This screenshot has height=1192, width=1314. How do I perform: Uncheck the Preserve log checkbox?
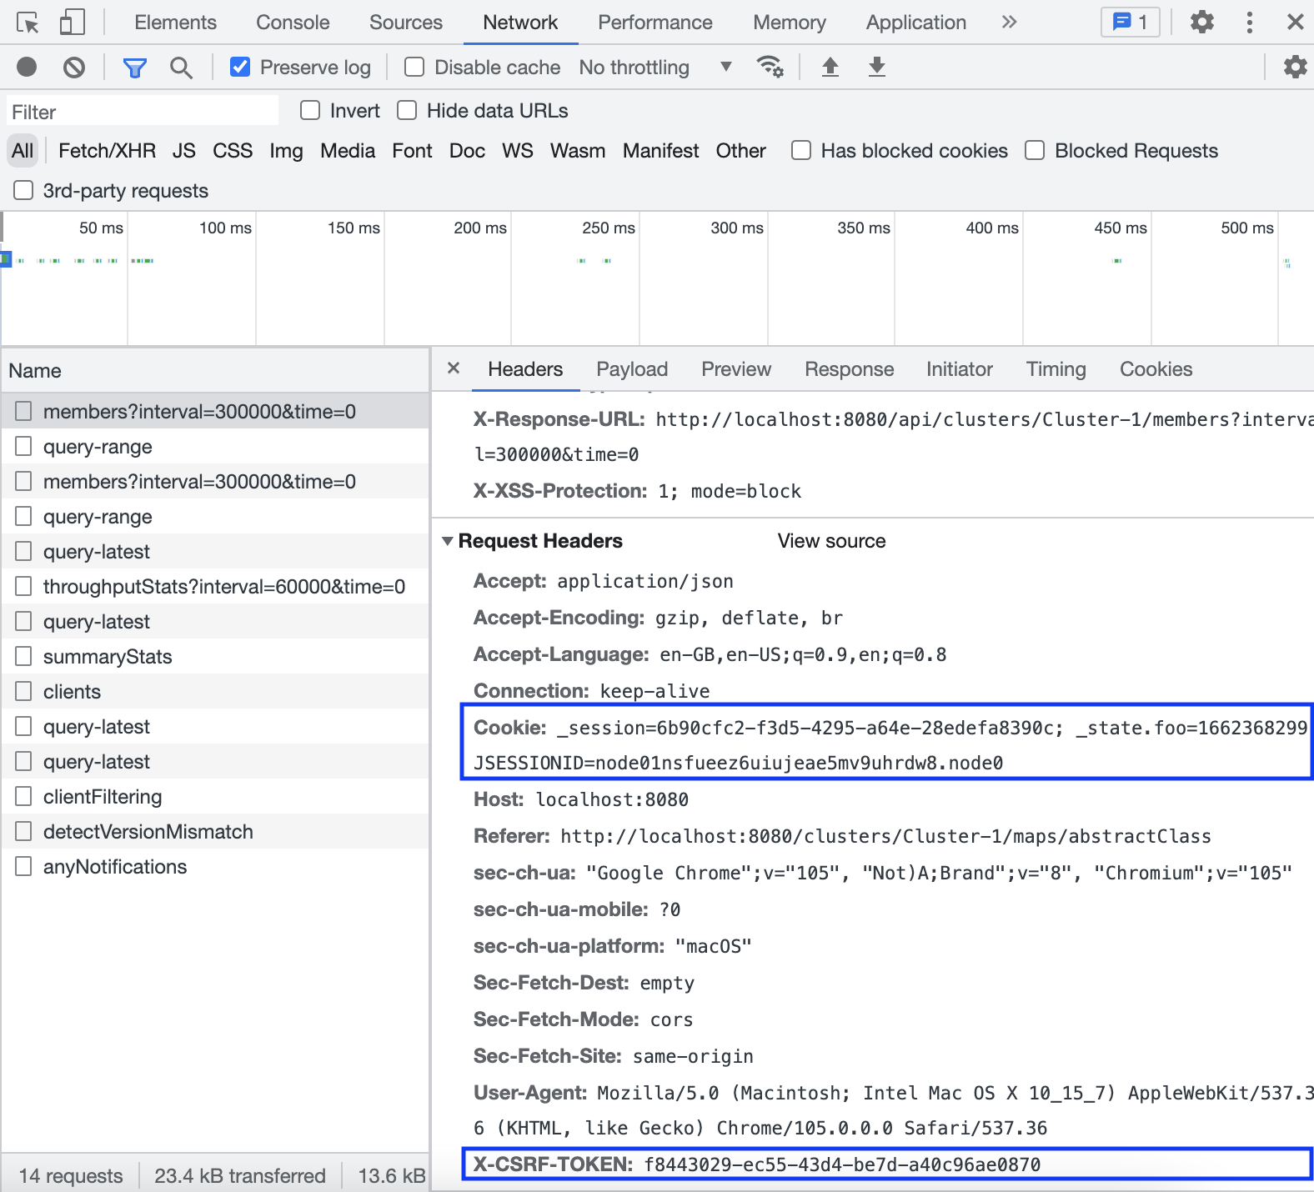(240, 67)
